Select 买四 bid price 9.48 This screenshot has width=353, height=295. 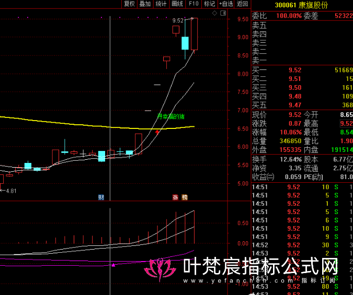(x=295, y=97)
